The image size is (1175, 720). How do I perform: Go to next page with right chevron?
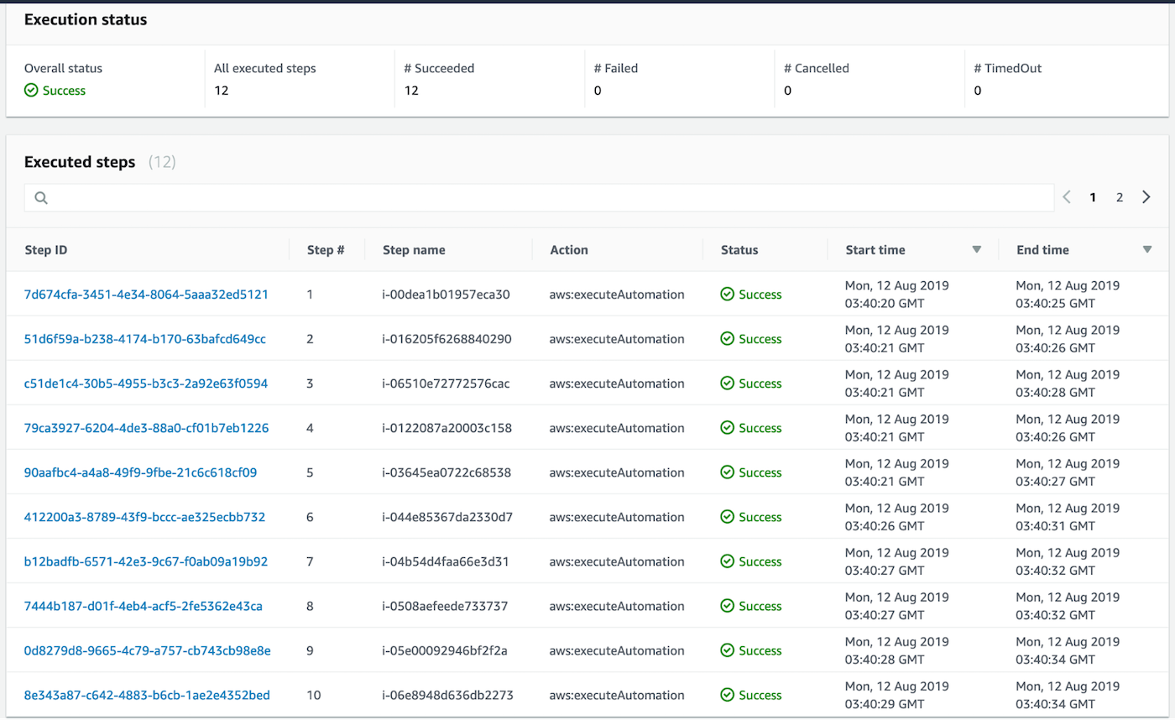(x=1146, y=197)
